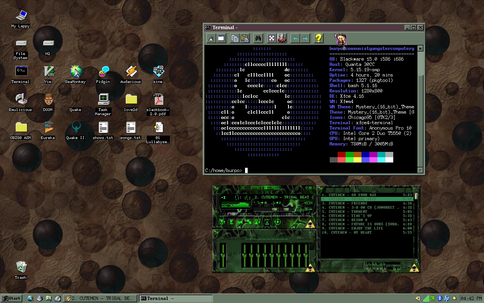This screenshot has width=484, height=303.
Task: Click the volume speaker tray icon
Action: click(x=418, y=298)
